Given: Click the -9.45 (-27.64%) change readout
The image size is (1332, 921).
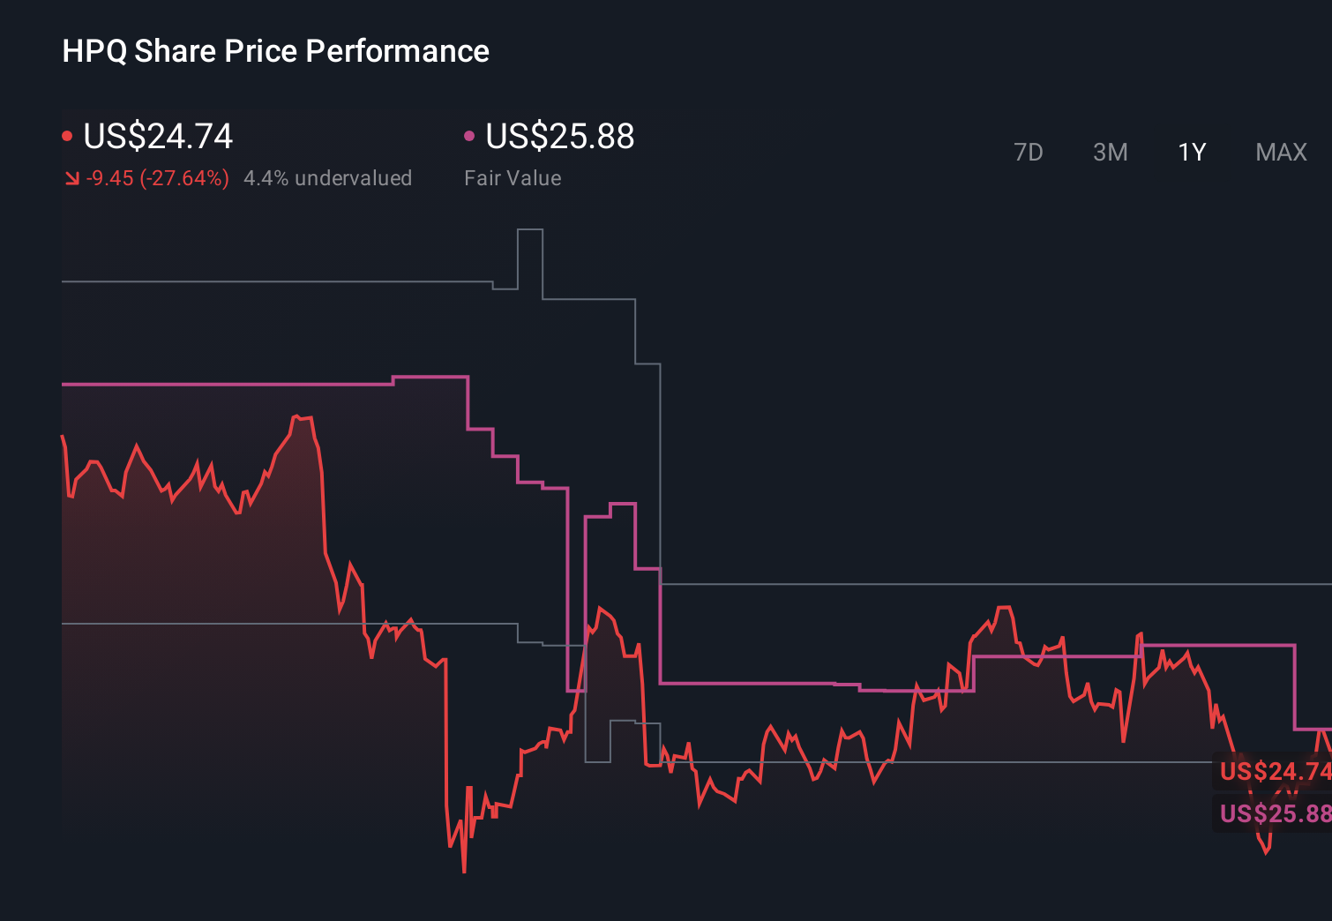Looking at the screenshot, I should pos(157,177).
